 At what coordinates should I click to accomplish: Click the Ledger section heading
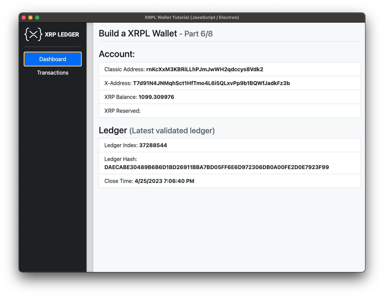pos(112,130)
